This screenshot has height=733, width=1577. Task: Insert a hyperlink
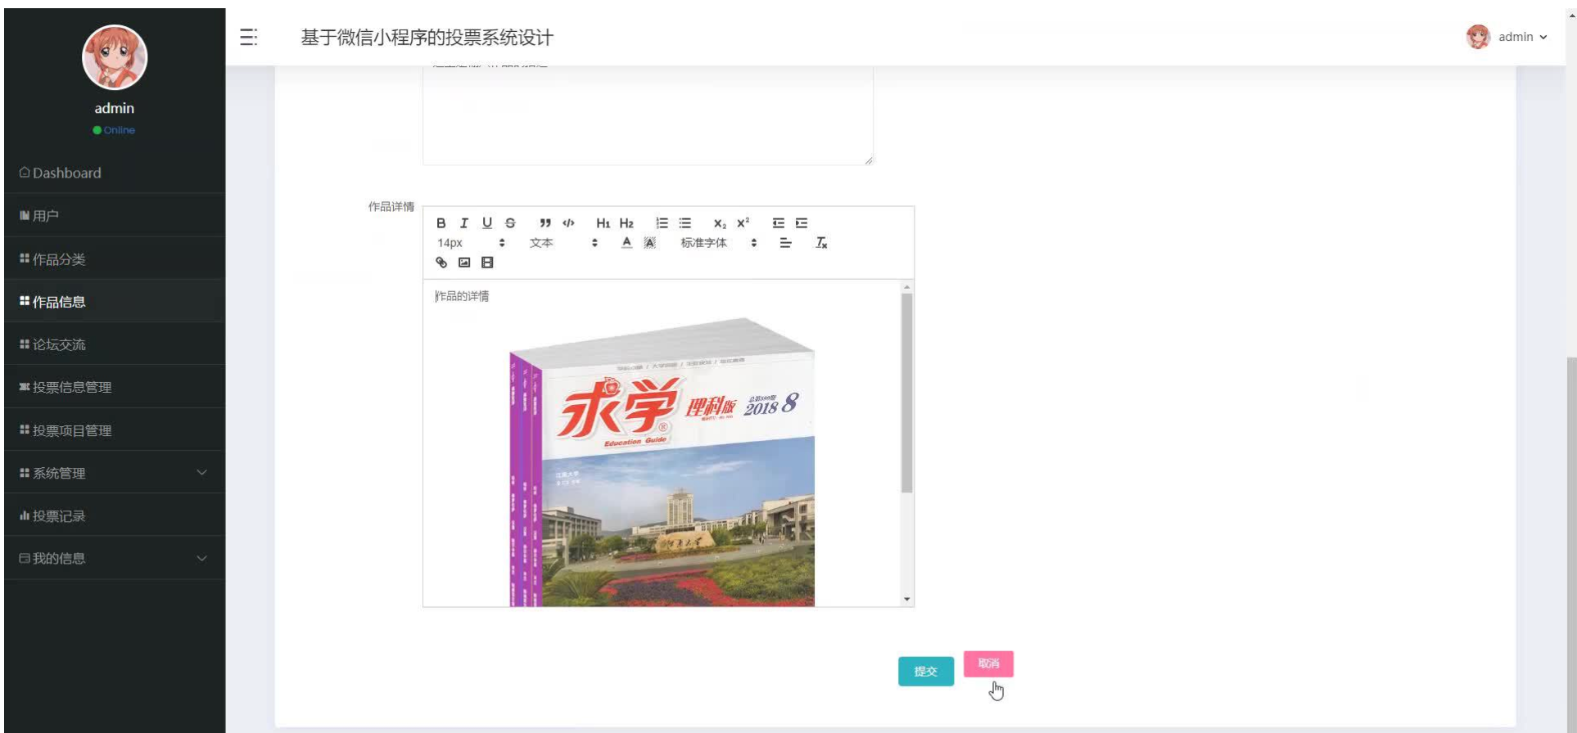click(441, 263)
